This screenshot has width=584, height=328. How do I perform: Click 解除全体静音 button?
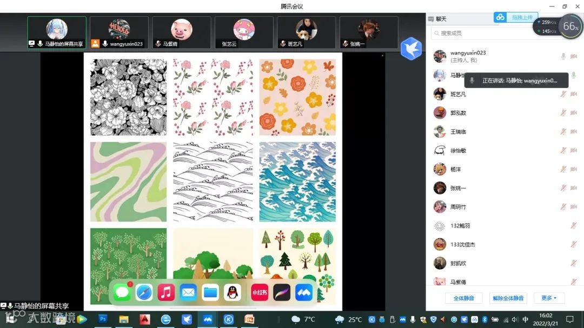[508, 298]
